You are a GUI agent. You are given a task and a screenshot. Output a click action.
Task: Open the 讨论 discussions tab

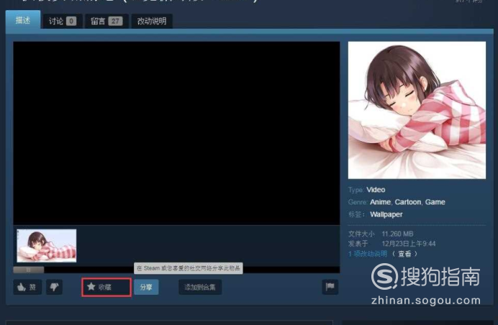(62, 22)
